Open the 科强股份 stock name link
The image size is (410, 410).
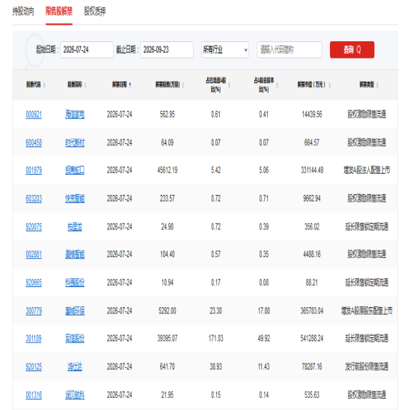pos(75,283)
